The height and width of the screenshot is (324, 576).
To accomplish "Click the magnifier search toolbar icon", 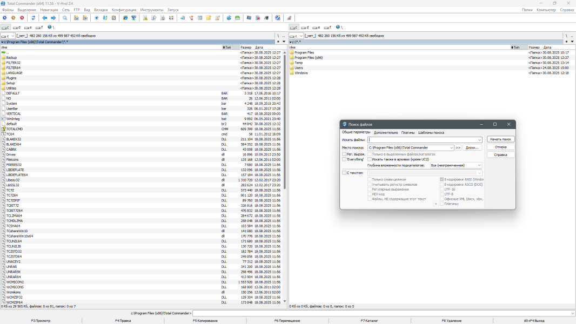I will coord(65,18).
